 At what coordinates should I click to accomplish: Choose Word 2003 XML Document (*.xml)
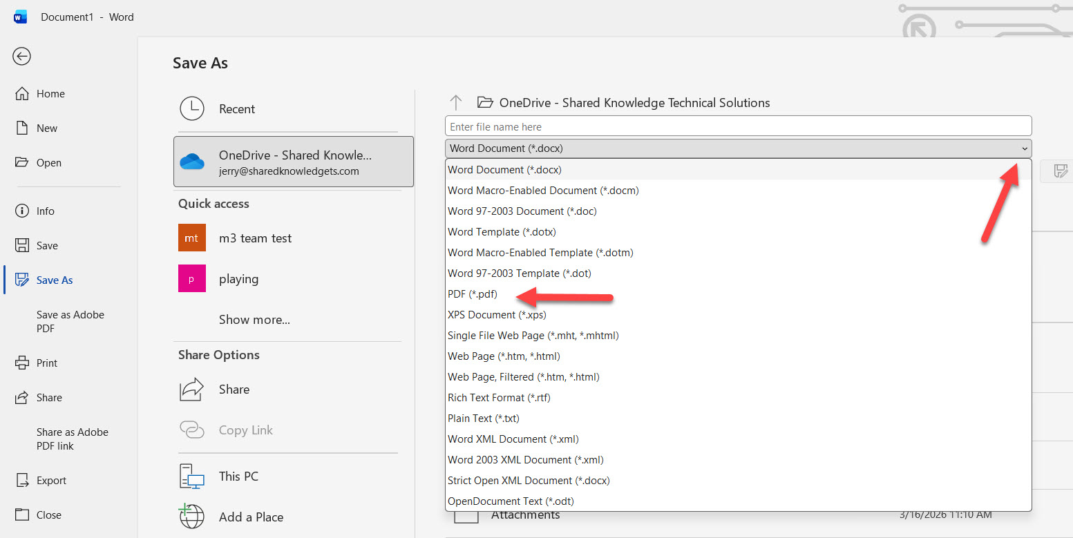click(738, 460)
